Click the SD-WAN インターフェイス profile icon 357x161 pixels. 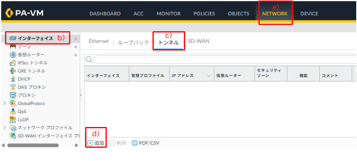pos(13,136)
